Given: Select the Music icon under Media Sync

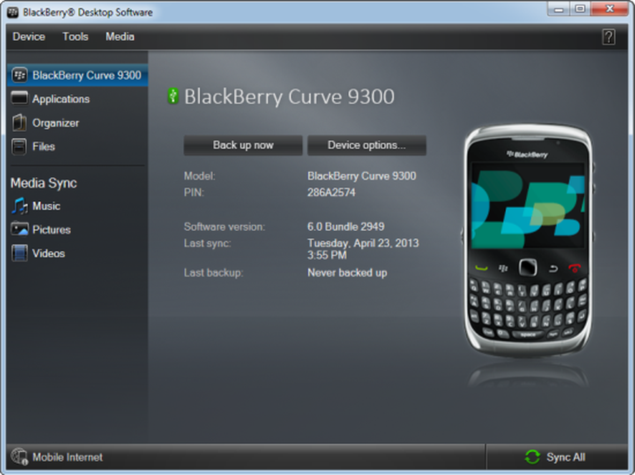Looking at the screenshot, I should [19, 206].
